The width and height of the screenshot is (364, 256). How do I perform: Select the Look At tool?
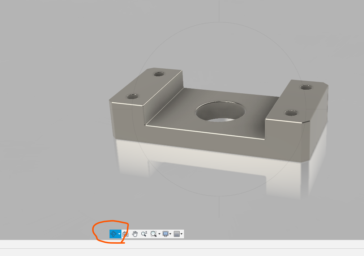[x=125, y=234]
